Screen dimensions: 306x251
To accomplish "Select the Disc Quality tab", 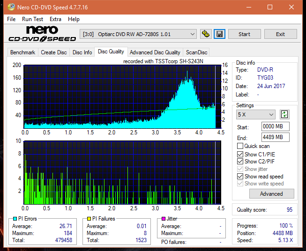I will [111, 52].
